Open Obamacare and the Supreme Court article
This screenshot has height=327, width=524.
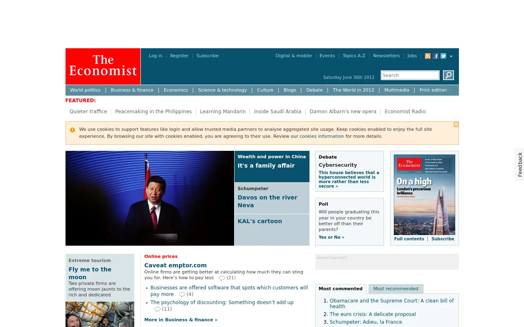pyautogui.click(x=392, y=303)
